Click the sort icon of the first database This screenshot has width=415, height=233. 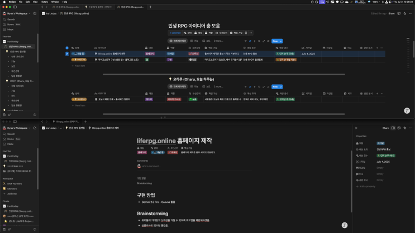[250, 41]
